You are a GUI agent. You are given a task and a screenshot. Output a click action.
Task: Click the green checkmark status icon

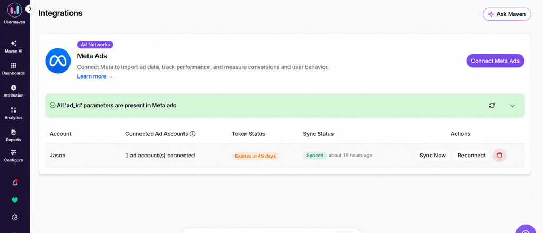pyautogui.click(x=52, y=106)
